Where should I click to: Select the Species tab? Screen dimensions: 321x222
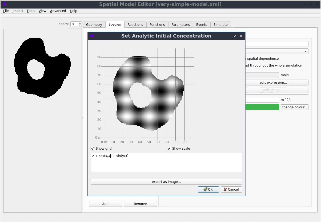[x=115, y=24]
